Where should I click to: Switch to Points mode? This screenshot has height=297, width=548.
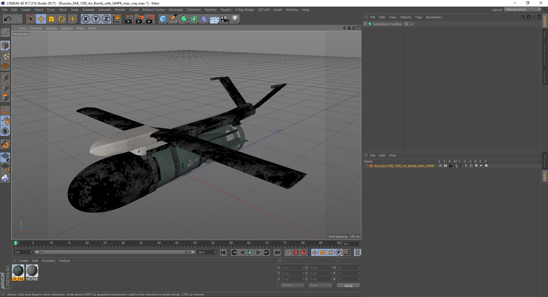tap(5, 77)
